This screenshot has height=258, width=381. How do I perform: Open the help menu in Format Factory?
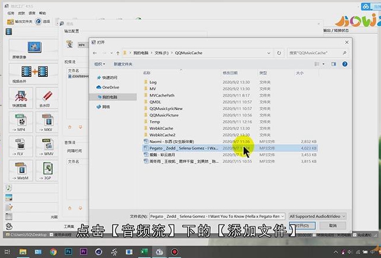[42, 13]
